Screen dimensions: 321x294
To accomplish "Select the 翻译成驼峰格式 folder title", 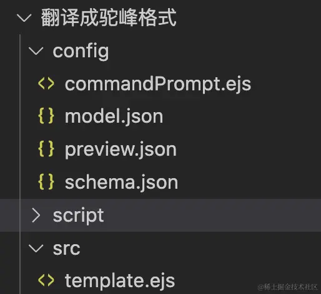I will click(x=109, y=18).
